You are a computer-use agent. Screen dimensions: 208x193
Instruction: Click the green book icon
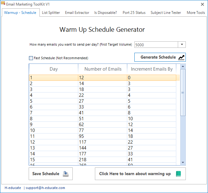click(178, 174)
